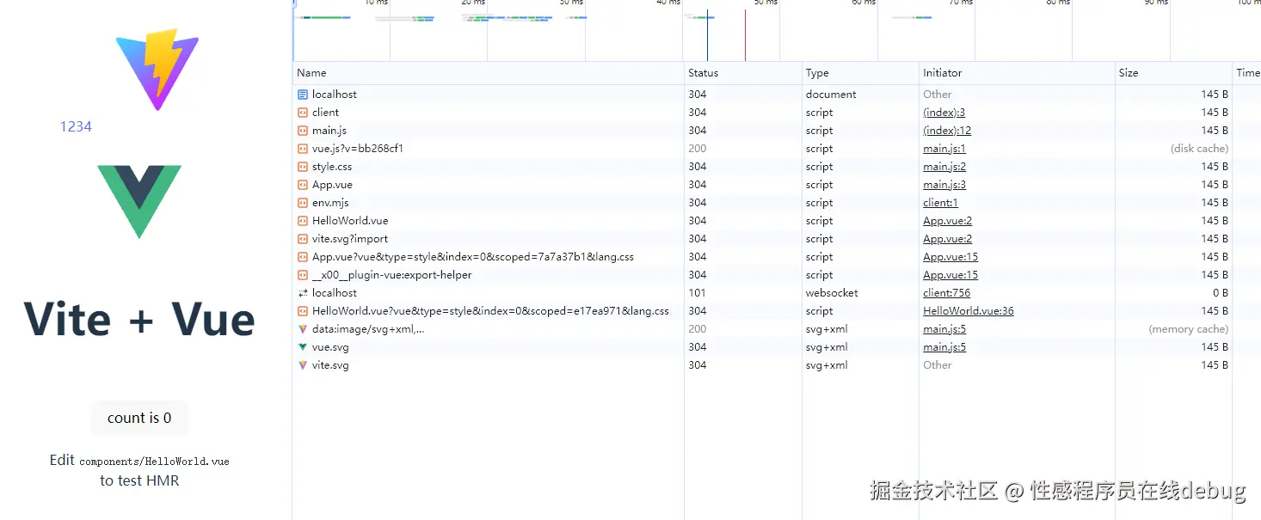Click the '0 B' size cell

point(1219,293)
